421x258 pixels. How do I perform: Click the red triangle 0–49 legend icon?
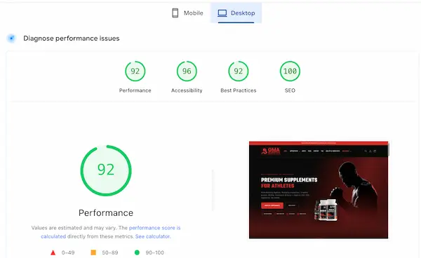coord(53,252)
